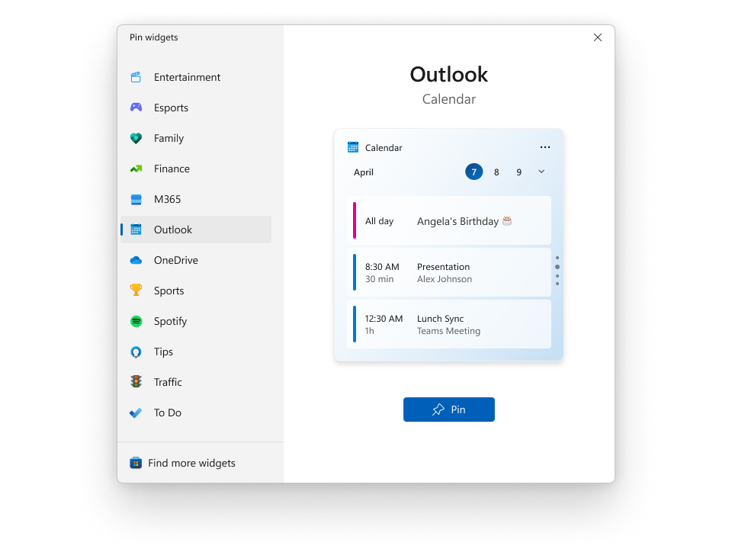Select the To Do widget label

[x=168, y=413]
